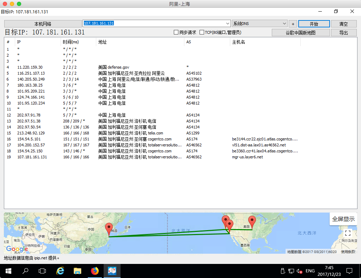
Task: Select row with IP 11.220.159.30
Action: click(180, 67)
